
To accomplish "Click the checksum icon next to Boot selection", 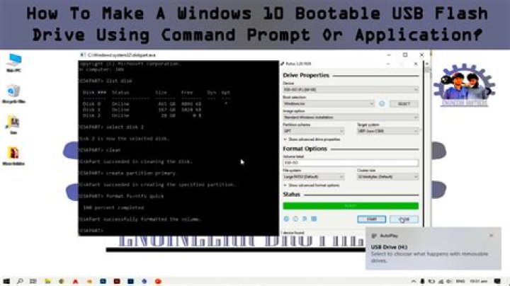I will pyautogui.click(x=382, y=103).
